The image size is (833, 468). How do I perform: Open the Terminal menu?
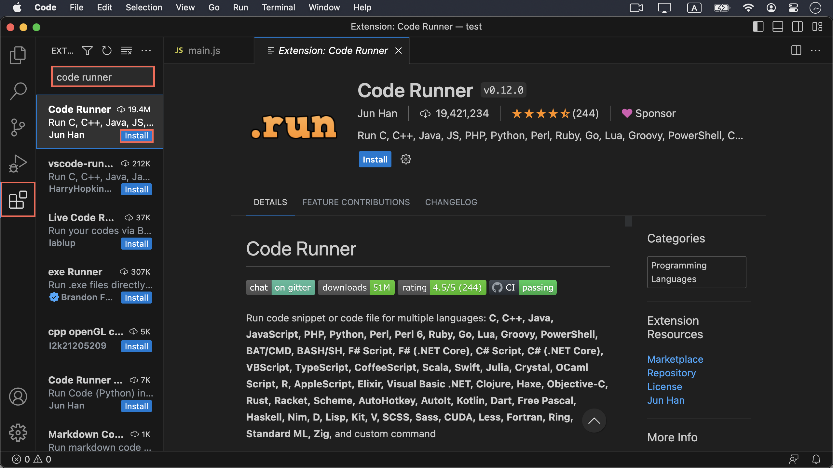coord(278,7)
